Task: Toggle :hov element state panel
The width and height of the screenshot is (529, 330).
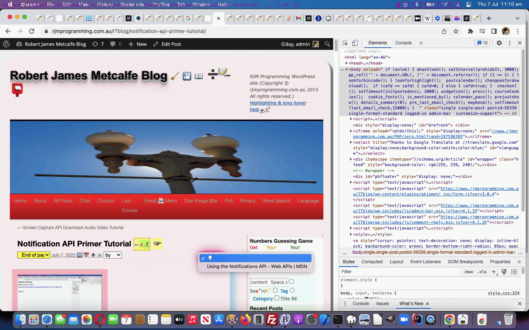Action: pos(468,272)
